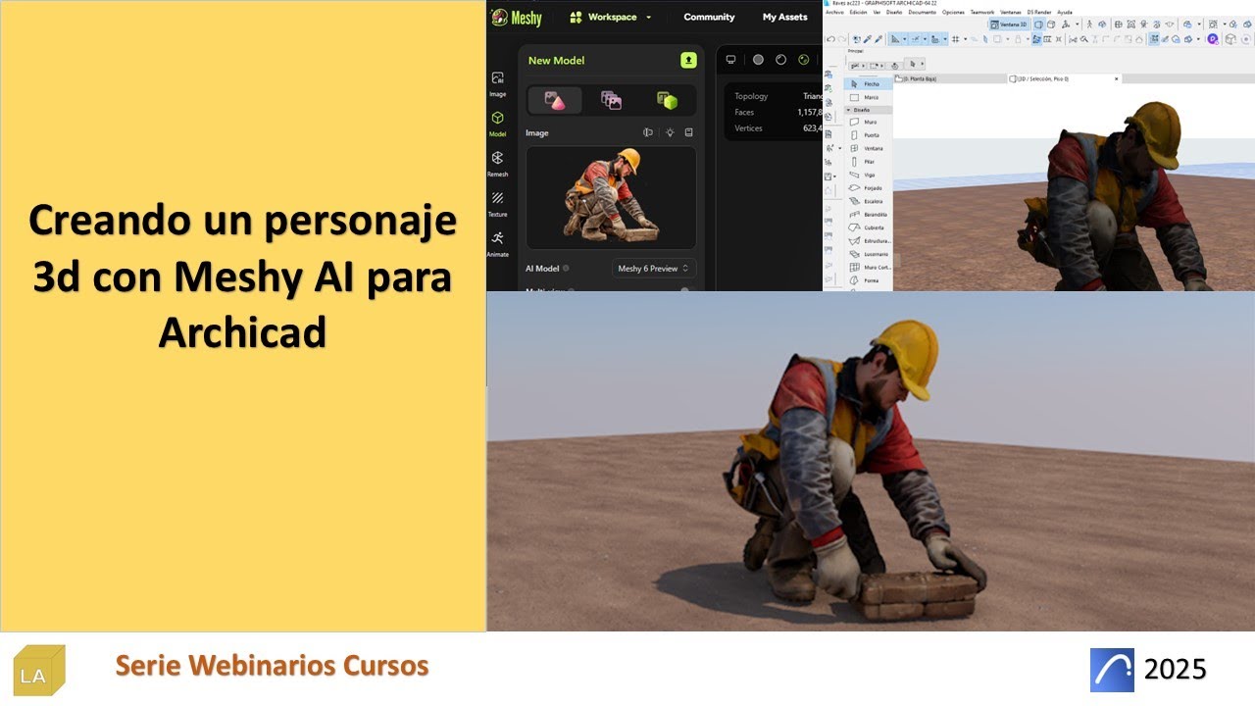Click the mirror icon in Image row
This screenshot has height=706, width=1255.
pos(648,132)
